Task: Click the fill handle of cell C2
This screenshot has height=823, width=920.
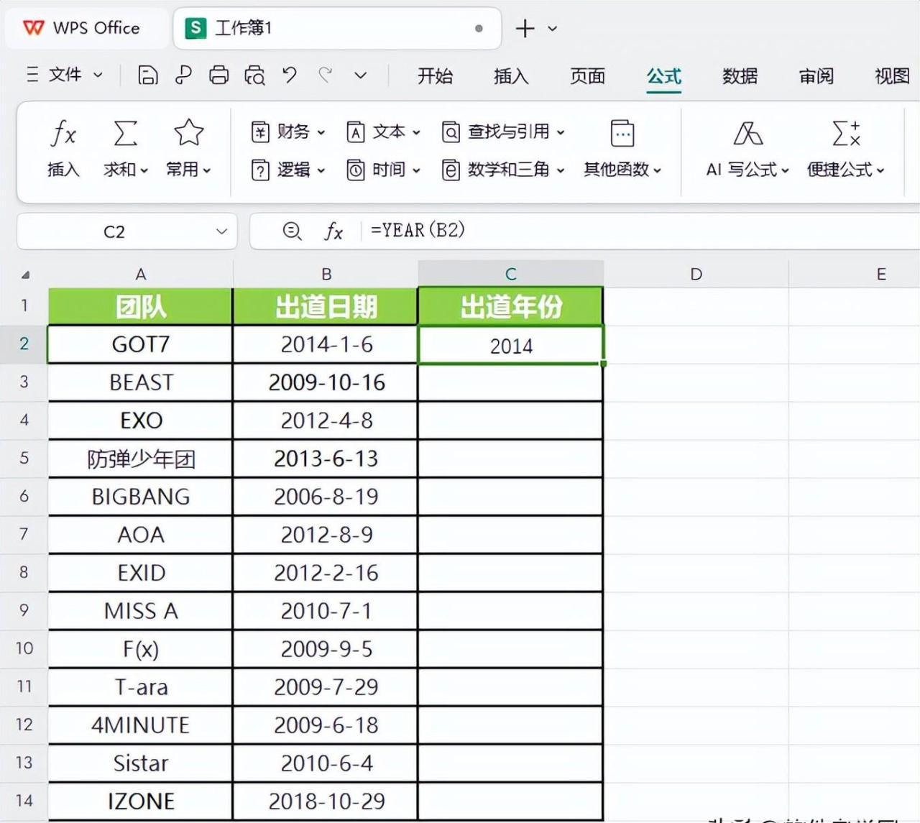Action: [603, 364]
